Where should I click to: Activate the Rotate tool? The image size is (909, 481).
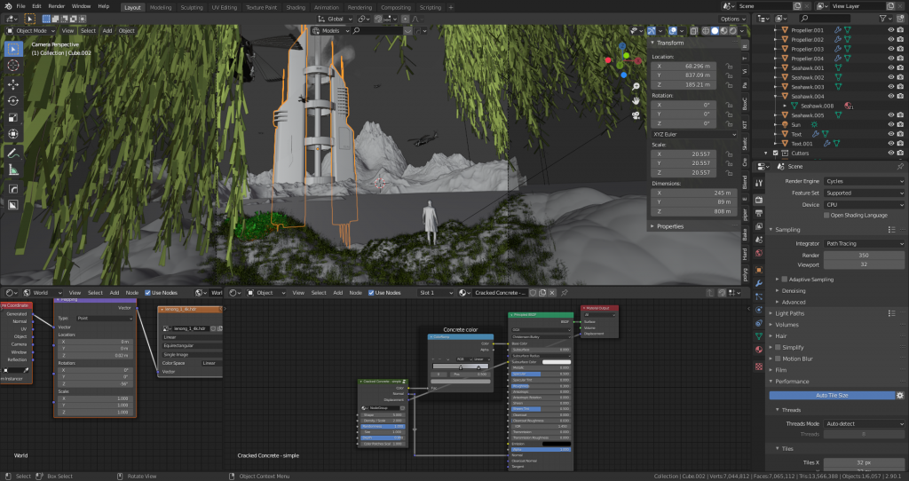pyautogui.click(x=13, y=101)
